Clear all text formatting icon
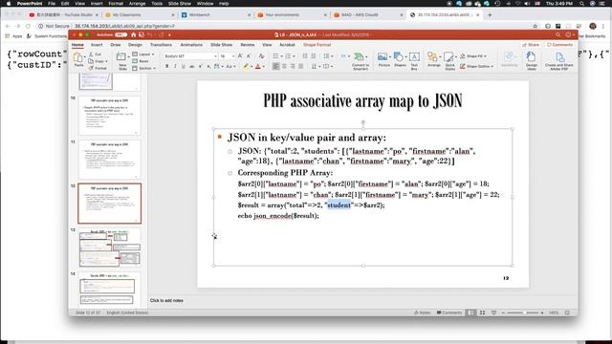 (x=261, y=56)
